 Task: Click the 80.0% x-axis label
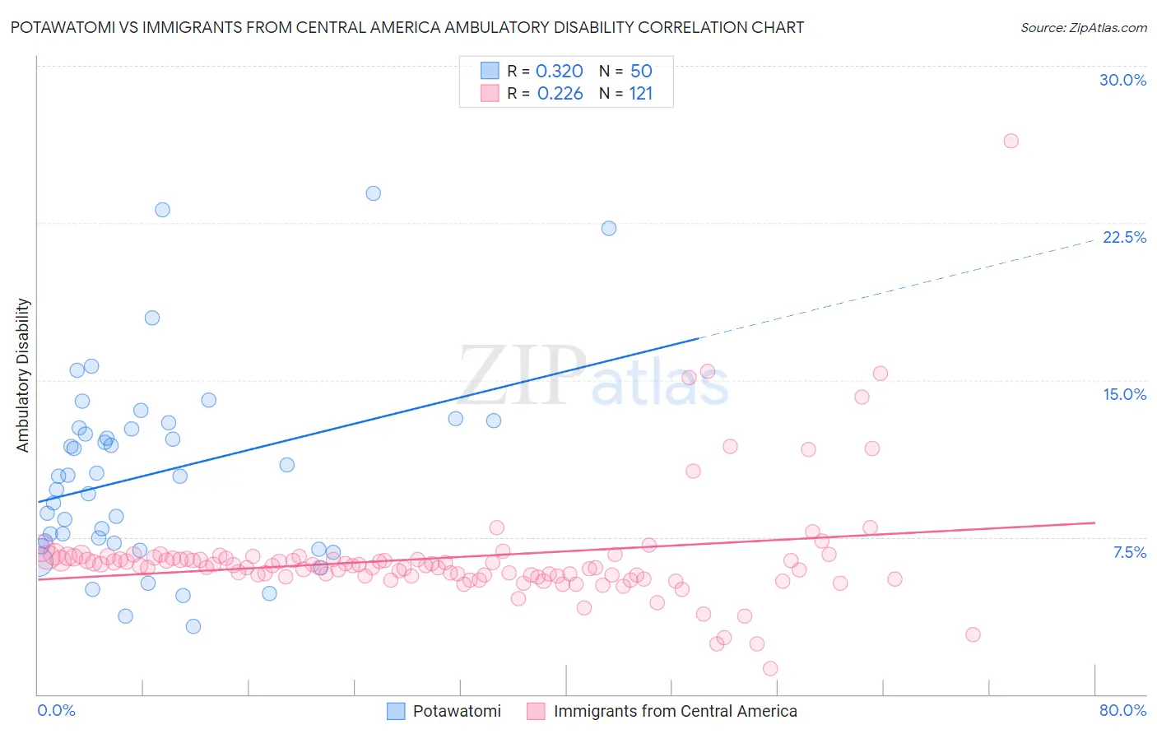point(1122,710)
